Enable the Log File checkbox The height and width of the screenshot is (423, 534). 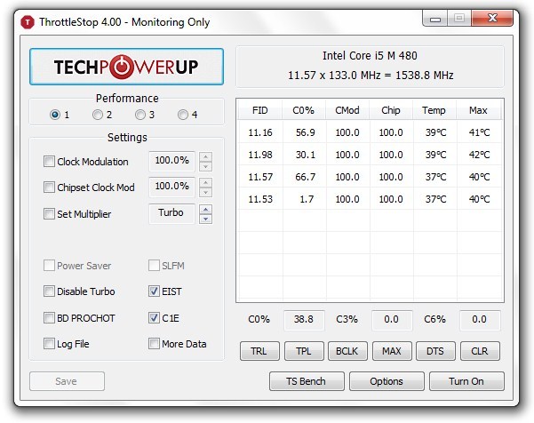click(49, 343)
